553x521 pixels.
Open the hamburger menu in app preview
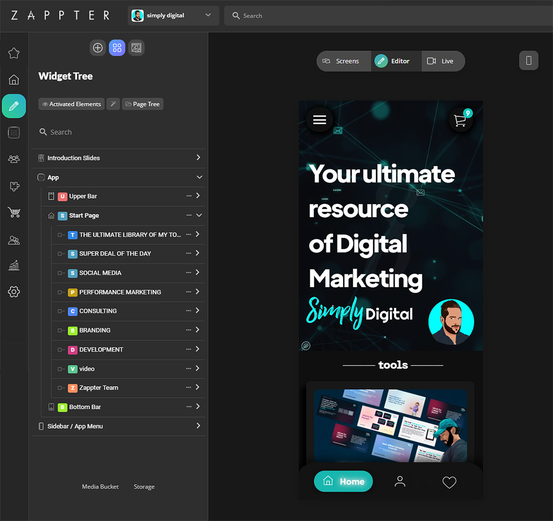coord(320,119)
